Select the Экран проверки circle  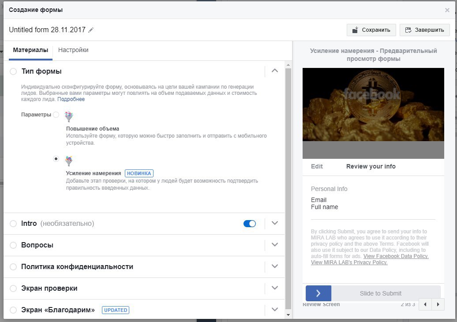pos(13,288)
